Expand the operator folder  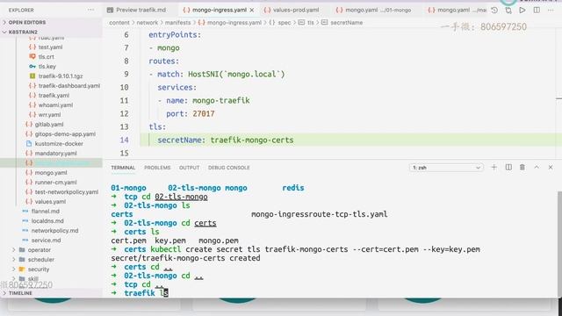click(39, 249)
